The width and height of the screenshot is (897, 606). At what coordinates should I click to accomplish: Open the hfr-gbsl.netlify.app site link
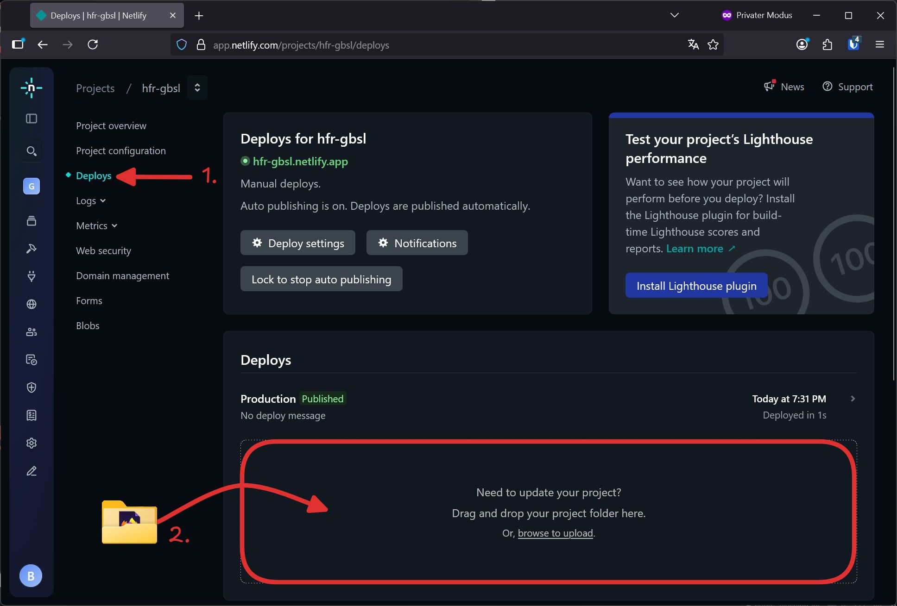click(x=300, y=162)
